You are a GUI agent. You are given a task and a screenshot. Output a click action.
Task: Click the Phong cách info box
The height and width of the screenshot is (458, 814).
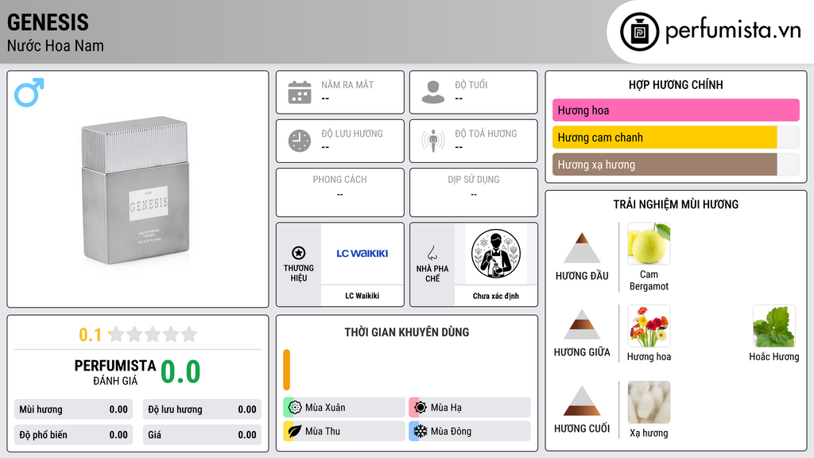coord(340,192)
